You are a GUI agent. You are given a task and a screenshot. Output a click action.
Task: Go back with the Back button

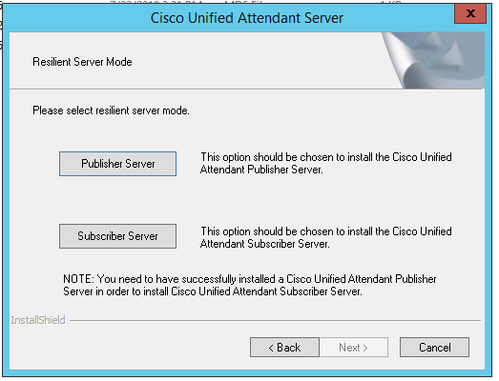point(284,347)
